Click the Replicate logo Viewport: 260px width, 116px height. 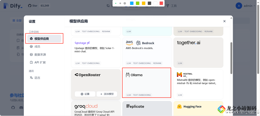[x=135, y=106]
